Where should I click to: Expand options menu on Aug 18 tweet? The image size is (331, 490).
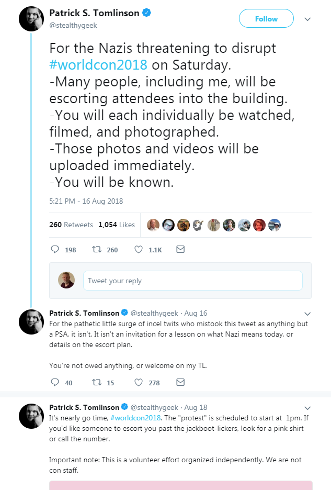tap(307, 408)
